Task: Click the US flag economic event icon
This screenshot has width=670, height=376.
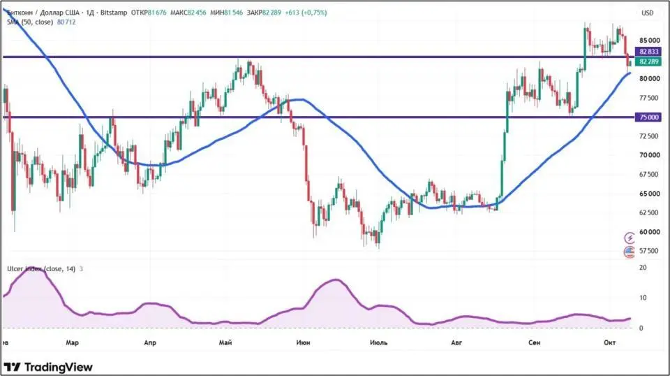Action: coord(630,252)
